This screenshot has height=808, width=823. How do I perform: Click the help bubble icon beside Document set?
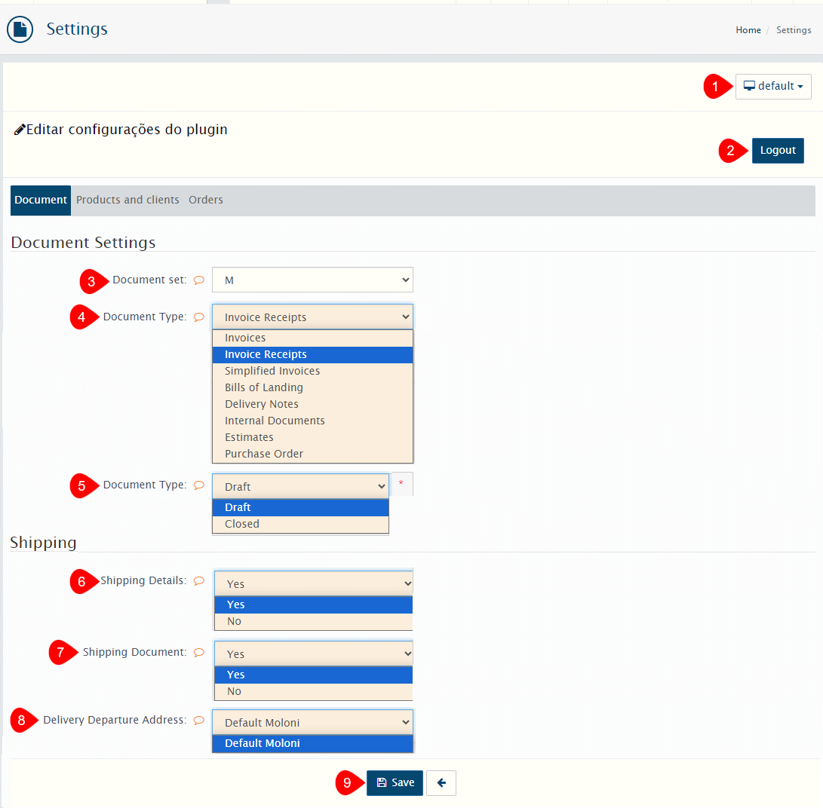tap(199, 280)
